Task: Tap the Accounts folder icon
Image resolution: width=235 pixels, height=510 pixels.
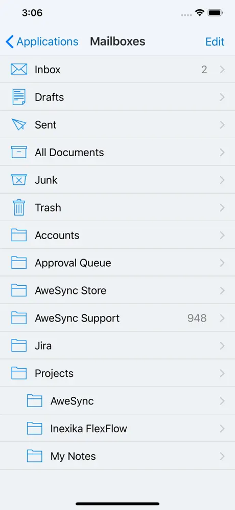Action: [x=19, y=235]
